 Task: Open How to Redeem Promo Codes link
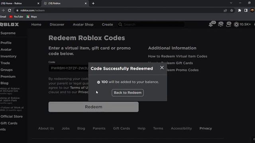click(183, 70)
